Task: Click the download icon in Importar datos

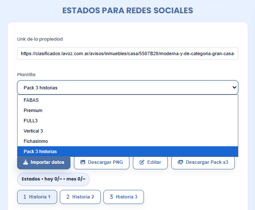Action: tap(26, 162)
